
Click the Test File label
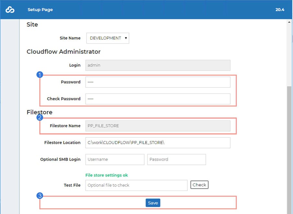[72, 185]
